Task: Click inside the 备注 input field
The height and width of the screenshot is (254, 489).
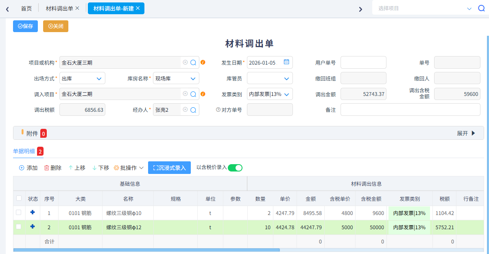Action: point(410,109)
